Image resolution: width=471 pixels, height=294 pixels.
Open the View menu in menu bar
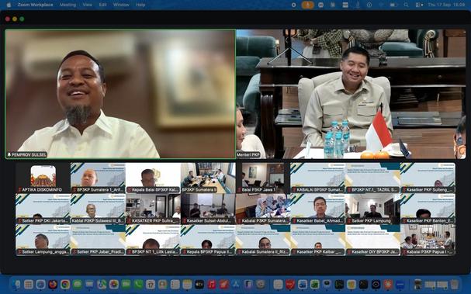click(88, 5)
